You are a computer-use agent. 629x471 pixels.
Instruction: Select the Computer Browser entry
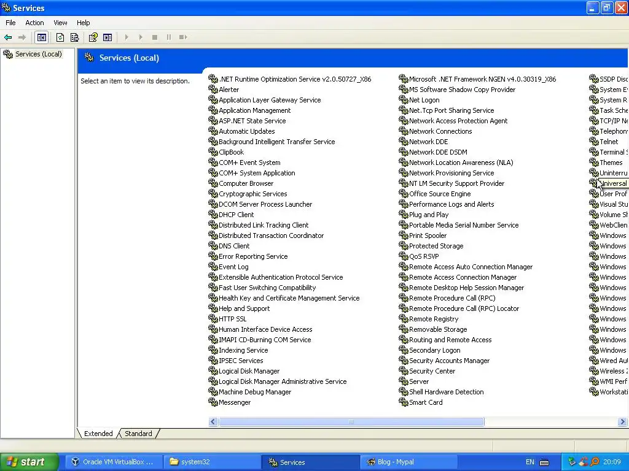[x=246, y=183]
